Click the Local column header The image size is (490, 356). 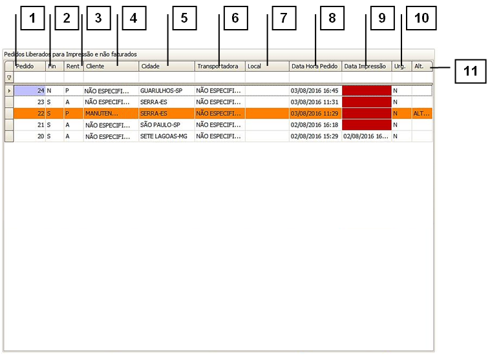[266, 66]
